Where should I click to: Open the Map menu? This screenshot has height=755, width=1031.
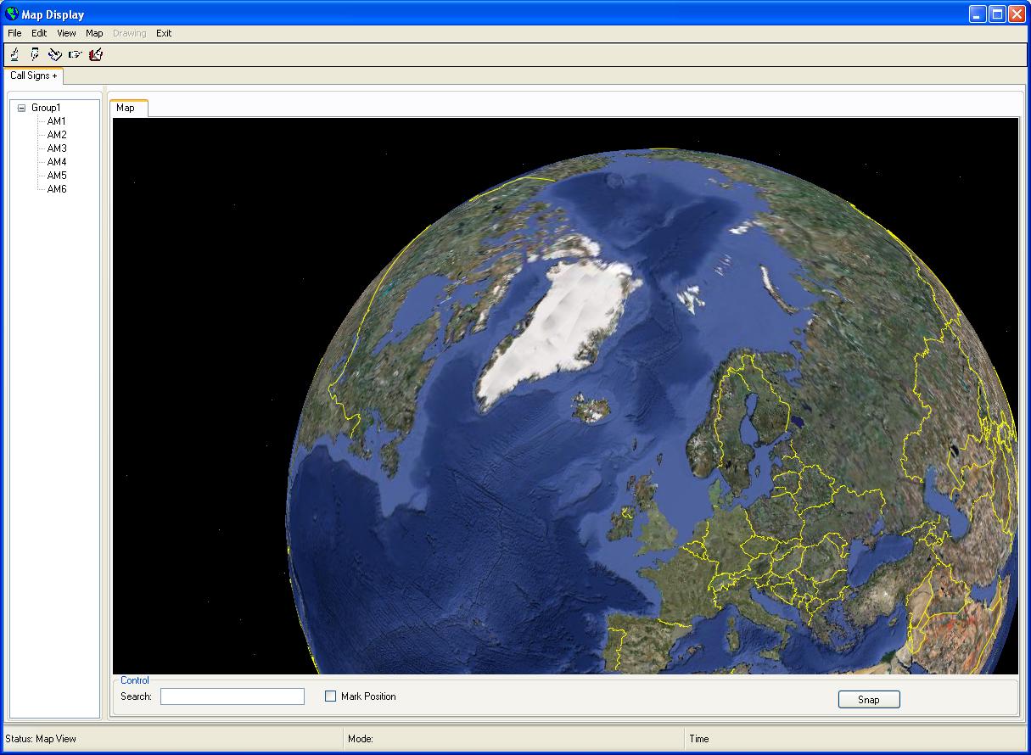94,33
